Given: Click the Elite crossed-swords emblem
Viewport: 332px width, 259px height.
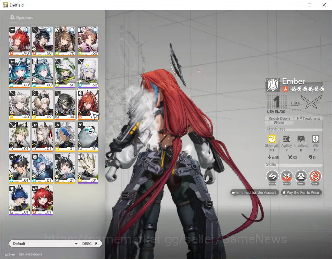Looking at the screenshot, I should pyautogui.click(x=311, y=102).
